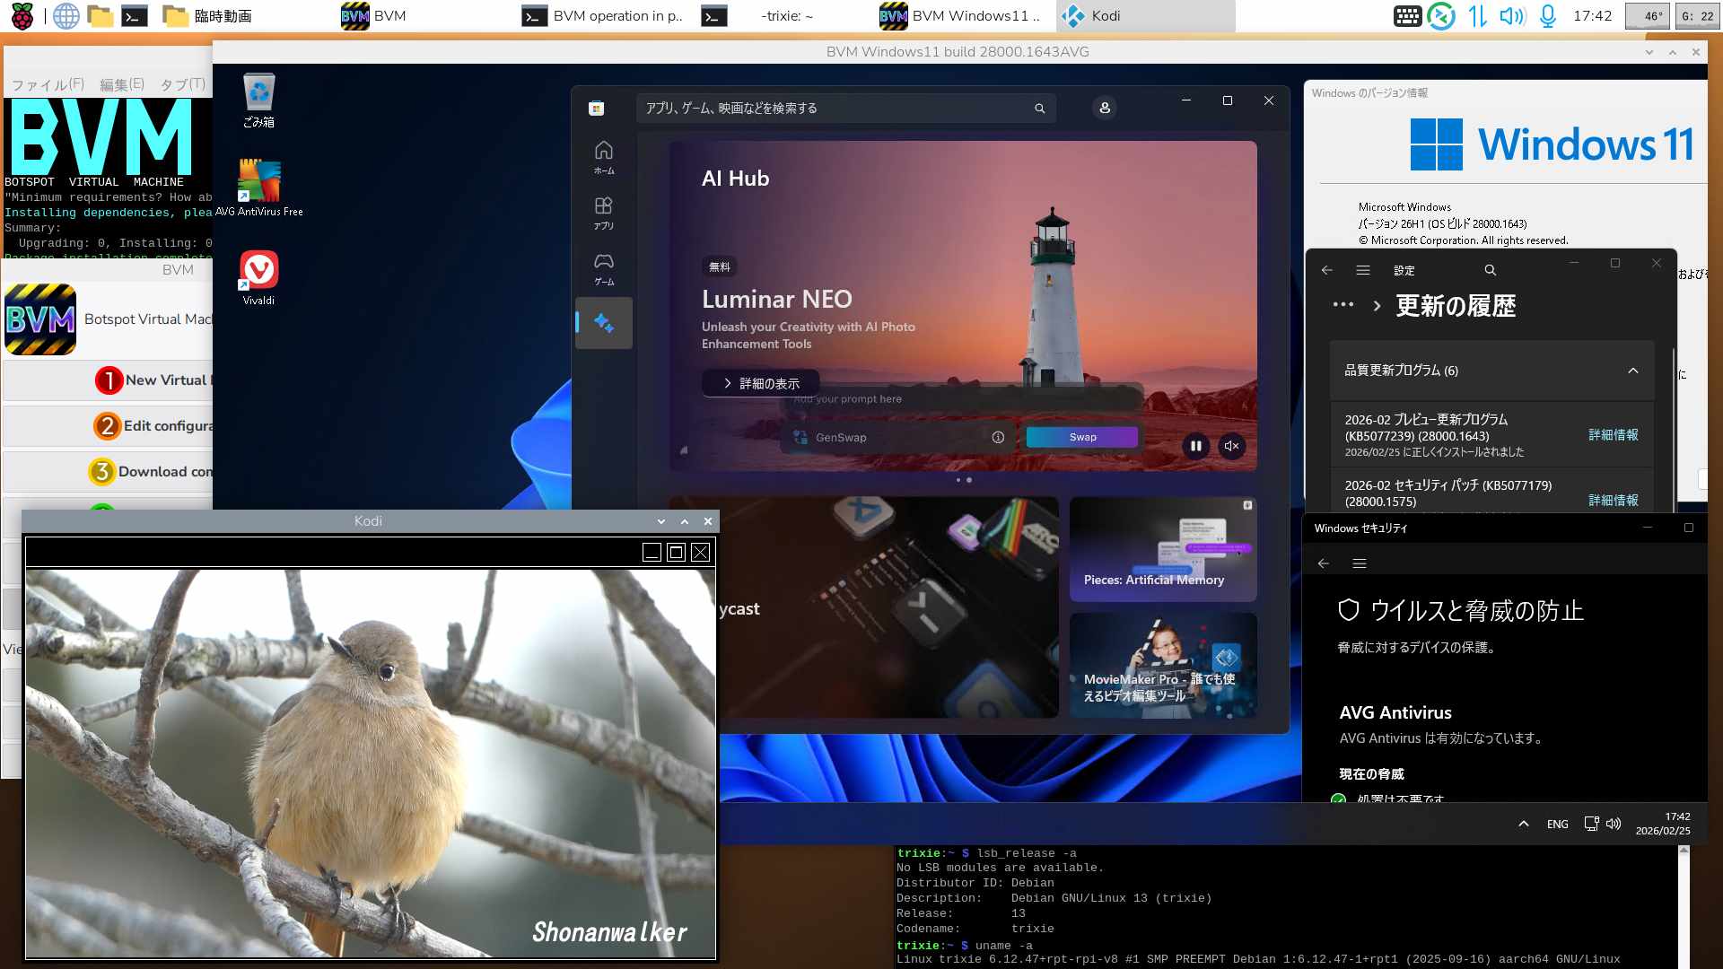
Task: Click 詳細の表示 button on banner
Action: [760, 383]
